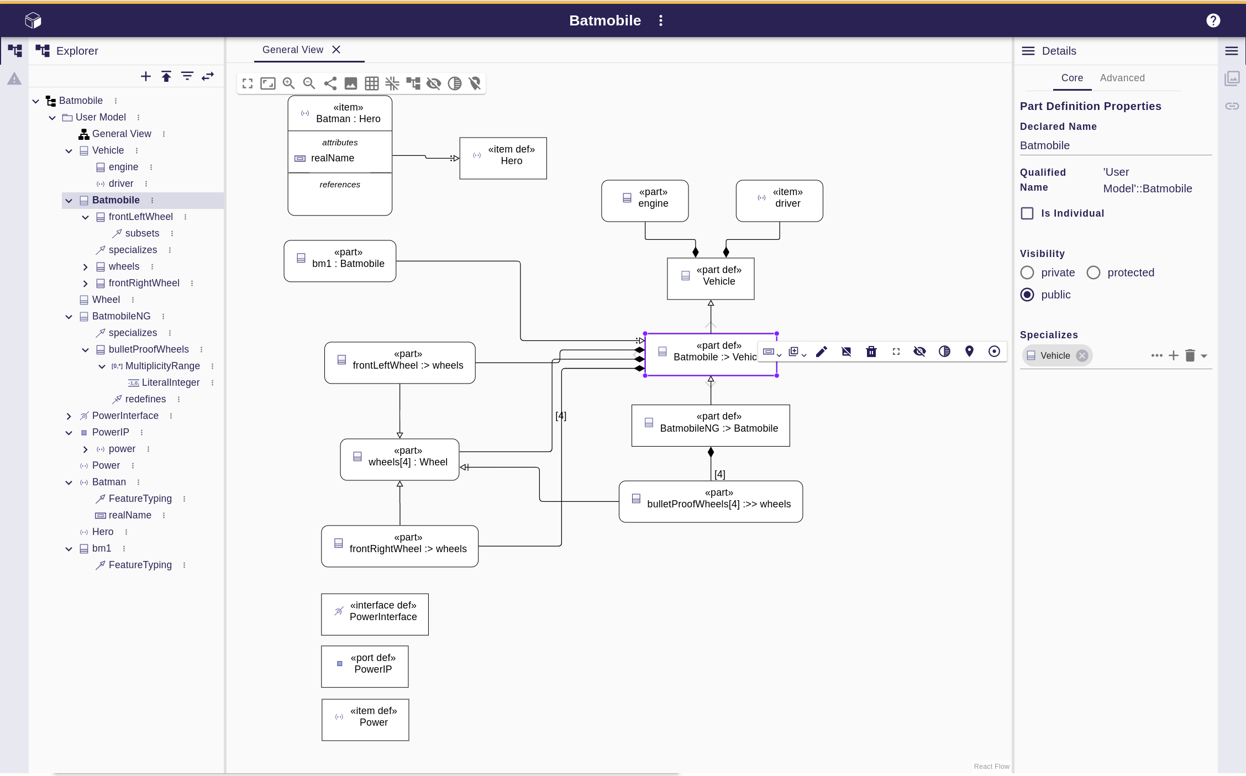Open the share diagram icon

pyautogui.click(x=330, y=83)
